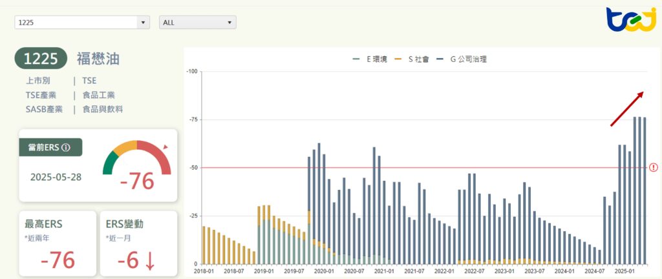Click the ERS變動 card title
The height and width of the screenshot is (279, 662).
[125, 224]
